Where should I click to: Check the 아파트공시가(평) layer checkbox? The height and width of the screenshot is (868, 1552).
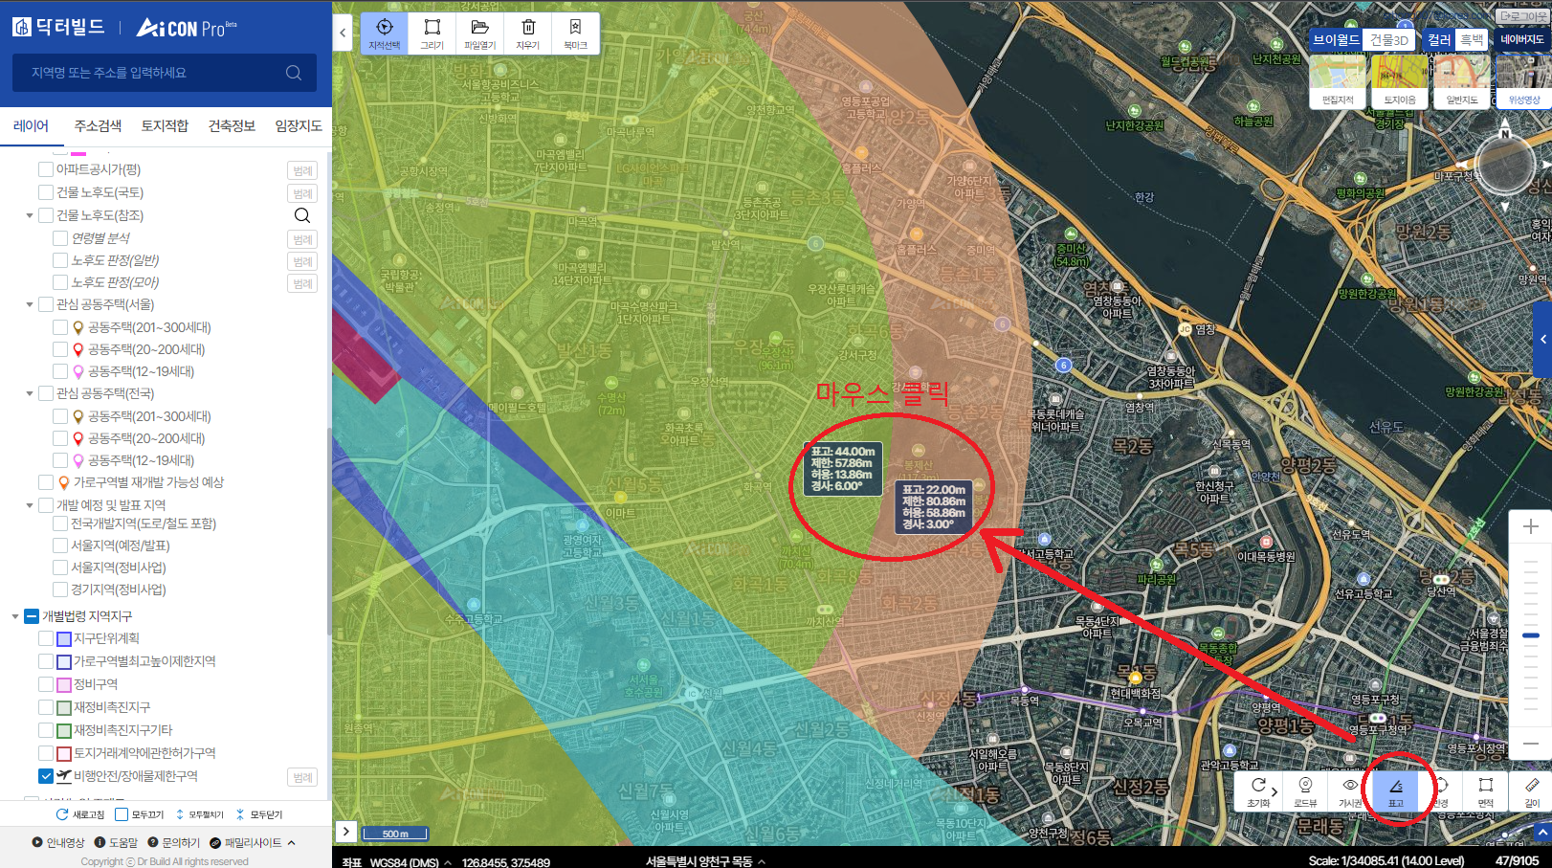(46, 169)
